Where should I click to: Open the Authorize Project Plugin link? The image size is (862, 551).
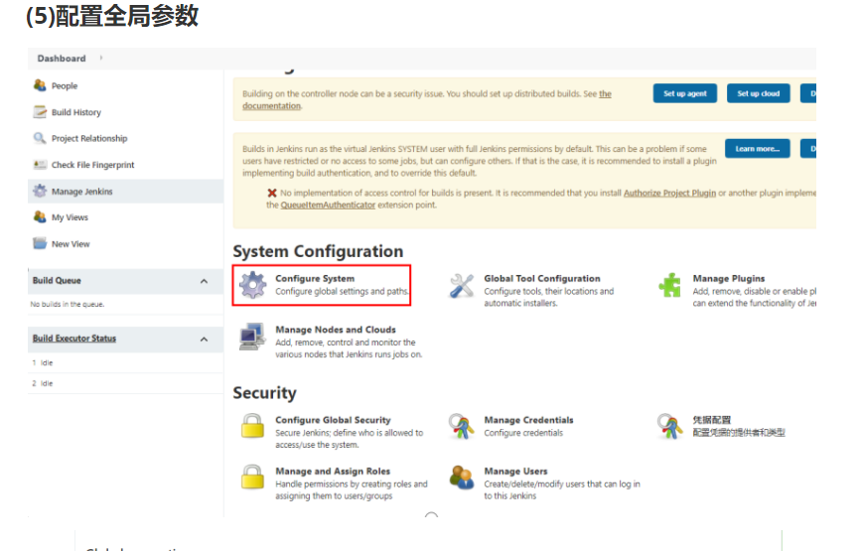point(669,193)
